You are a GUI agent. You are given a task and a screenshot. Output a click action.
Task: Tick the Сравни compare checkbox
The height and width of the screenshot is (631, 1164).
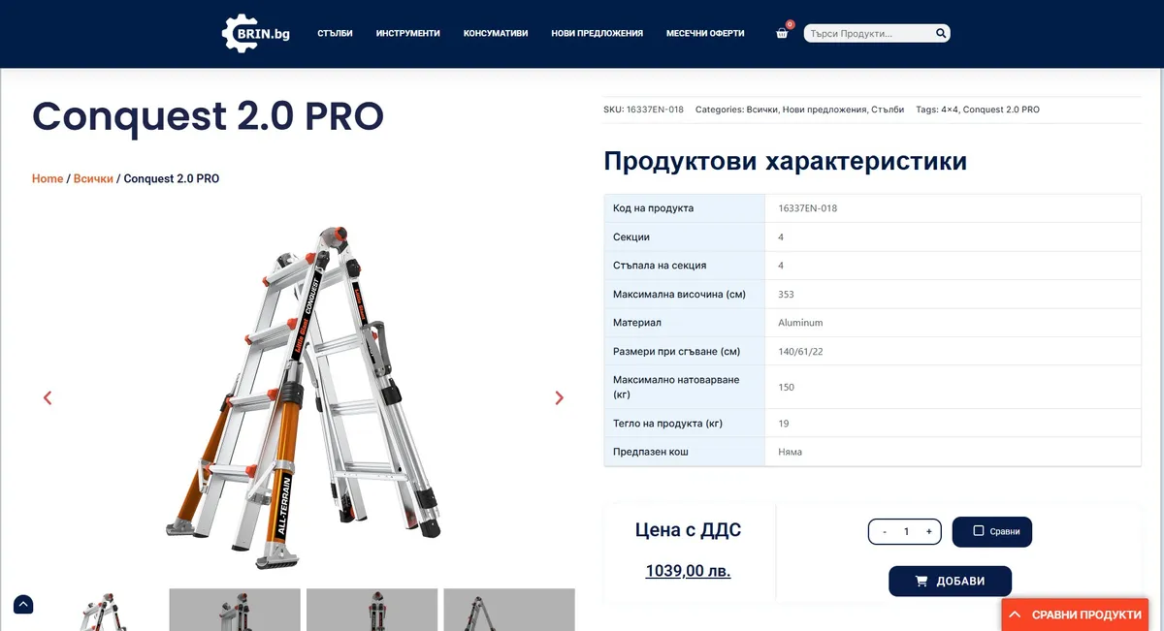(979, 531)
